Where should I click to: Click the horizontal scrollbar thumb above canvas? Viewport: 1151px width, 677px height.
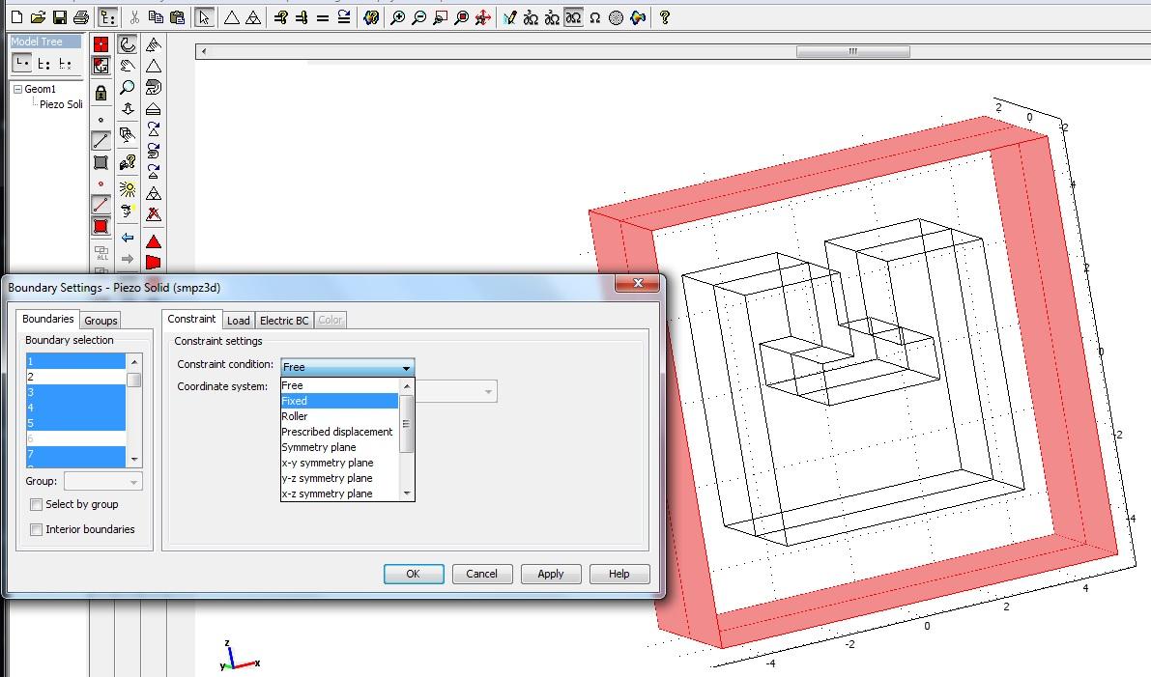click(x=853, y=51)
